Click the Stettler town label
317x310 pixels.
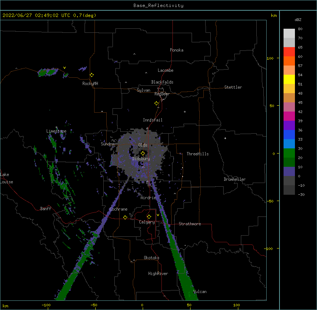[233, 87]
